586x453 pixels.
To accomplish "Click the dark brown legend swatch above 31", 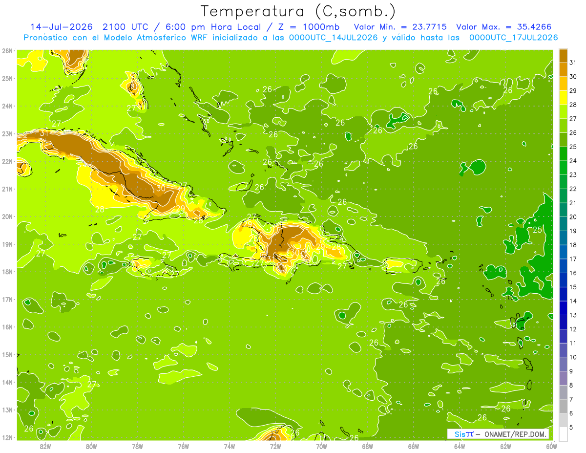I will (563, 55).
